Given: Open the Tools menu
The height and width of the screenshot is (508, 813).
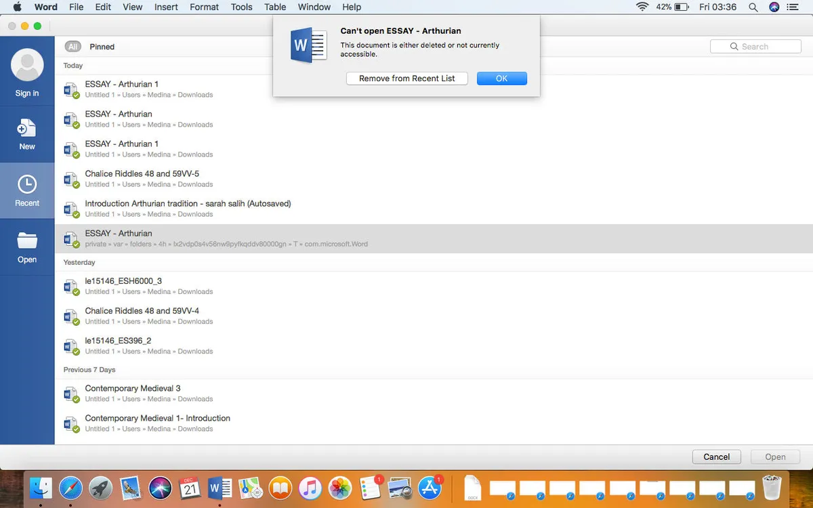Looking at the screenshot, I should [x=241, y=7].
